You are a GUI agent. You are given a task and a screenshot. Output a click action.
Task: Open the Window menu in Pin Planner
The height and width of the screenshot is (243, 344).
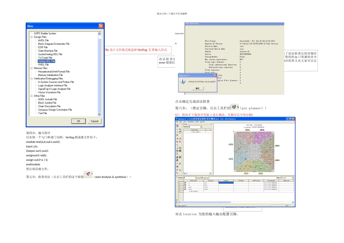202,122
